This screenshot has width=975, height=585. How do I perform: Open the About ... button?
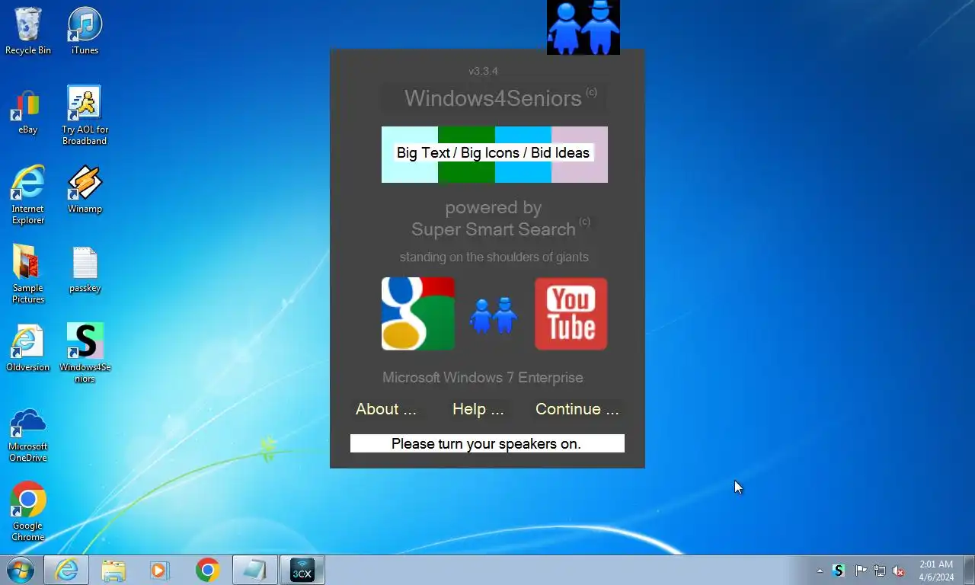pos(386,409)
